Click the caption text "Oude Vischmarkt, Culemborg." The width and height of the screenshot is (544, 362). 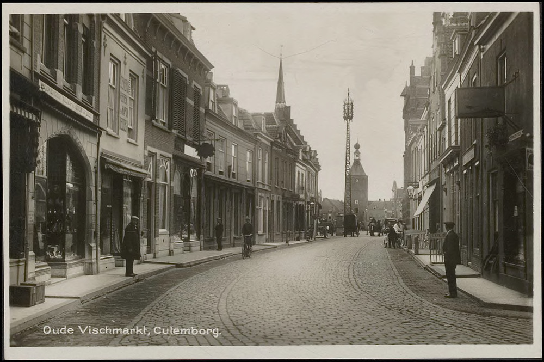(132, 330)
